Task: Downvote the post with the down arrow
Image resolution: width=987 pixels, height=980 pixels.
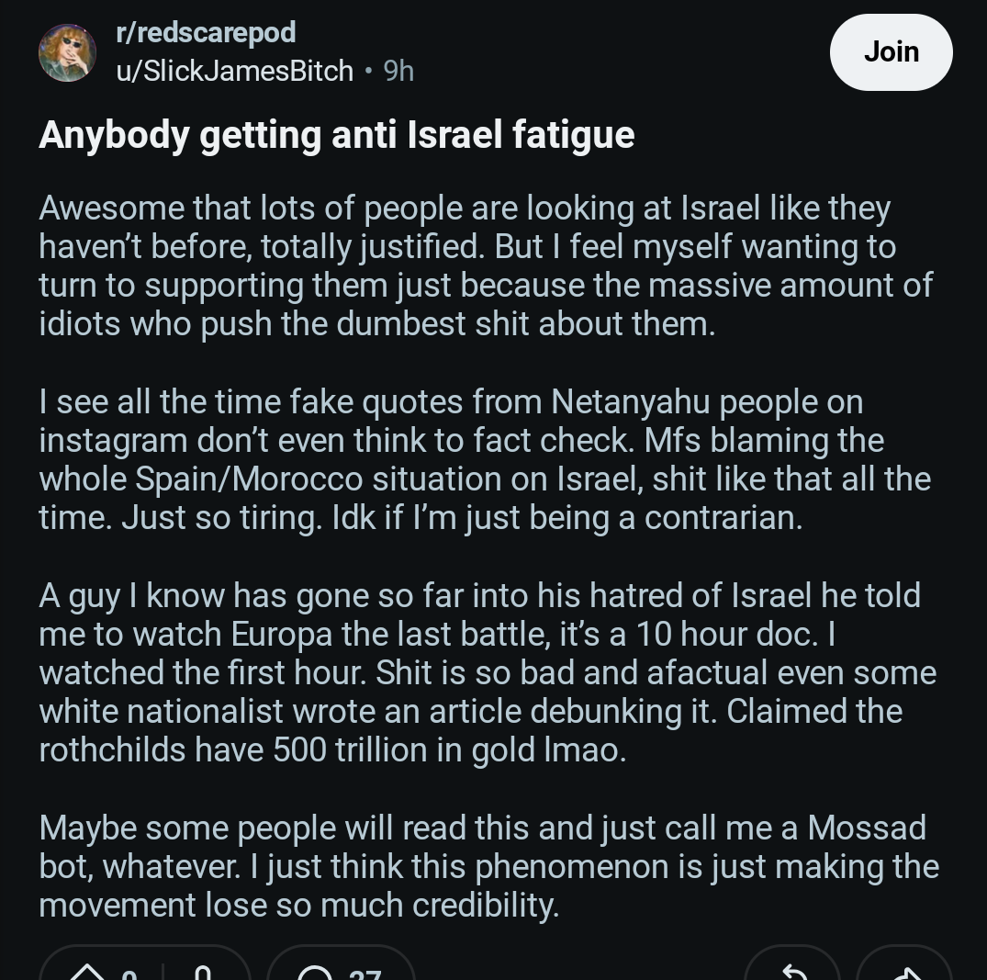Action: (x=203, y=973)
